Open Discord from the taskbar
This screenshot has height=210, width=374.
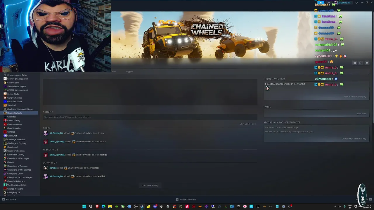pyautogui.click(x=155, y=206)
